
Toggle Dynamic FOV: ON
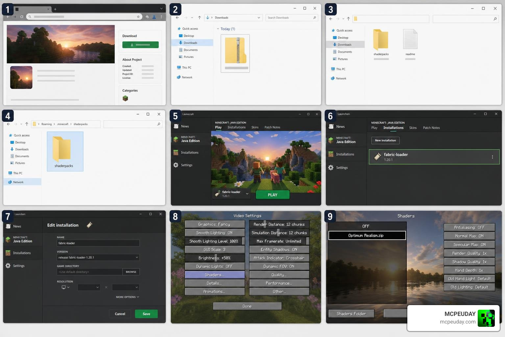(279, 266)
